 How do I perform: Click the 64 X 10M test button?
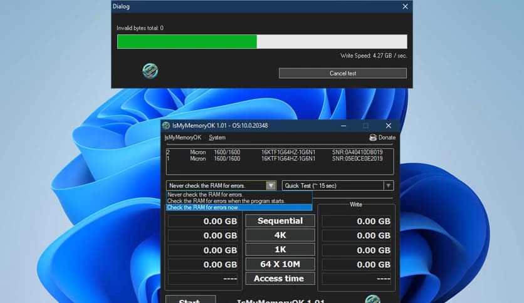point(280,264)
